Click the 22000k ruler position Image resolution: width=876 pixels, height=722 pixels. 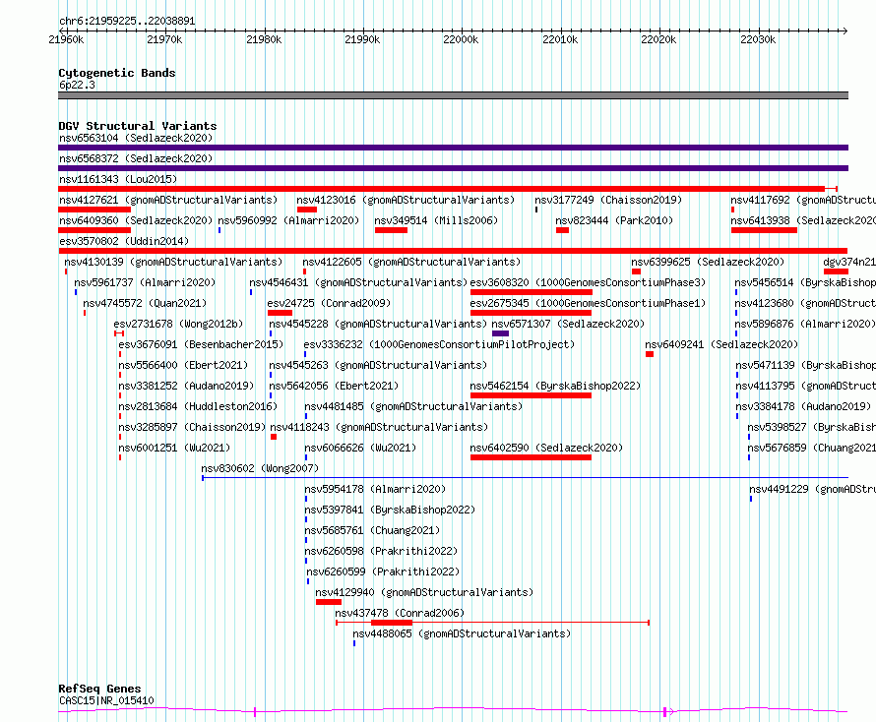pos(461,39)
